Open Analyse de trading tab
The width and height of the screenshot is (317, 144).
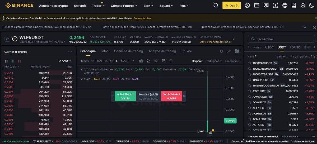162,51
